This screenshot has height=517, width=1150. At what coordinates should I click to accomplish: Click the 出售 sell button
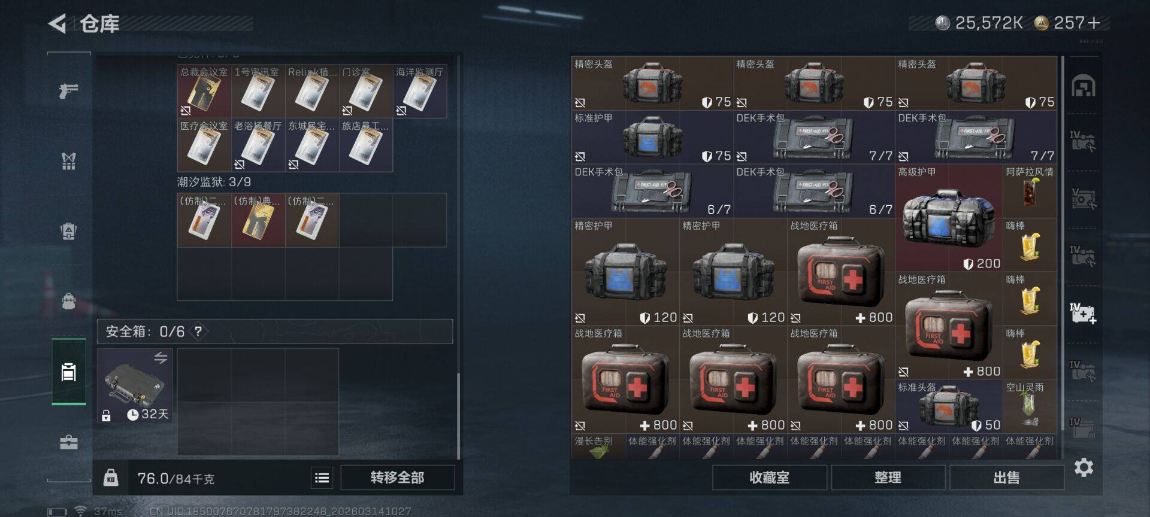[x=1006, y=478]
